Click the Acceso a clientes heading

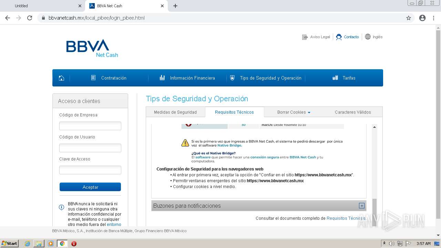pyautogui.click(x=79, y=101)
